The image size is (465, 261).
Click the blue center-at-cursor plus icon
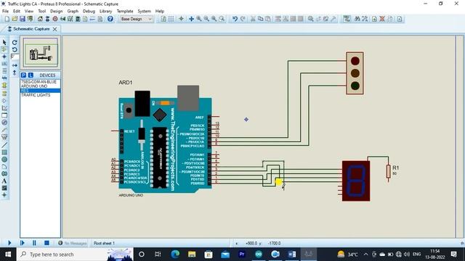pyautogui.click(x=191, y=19)
